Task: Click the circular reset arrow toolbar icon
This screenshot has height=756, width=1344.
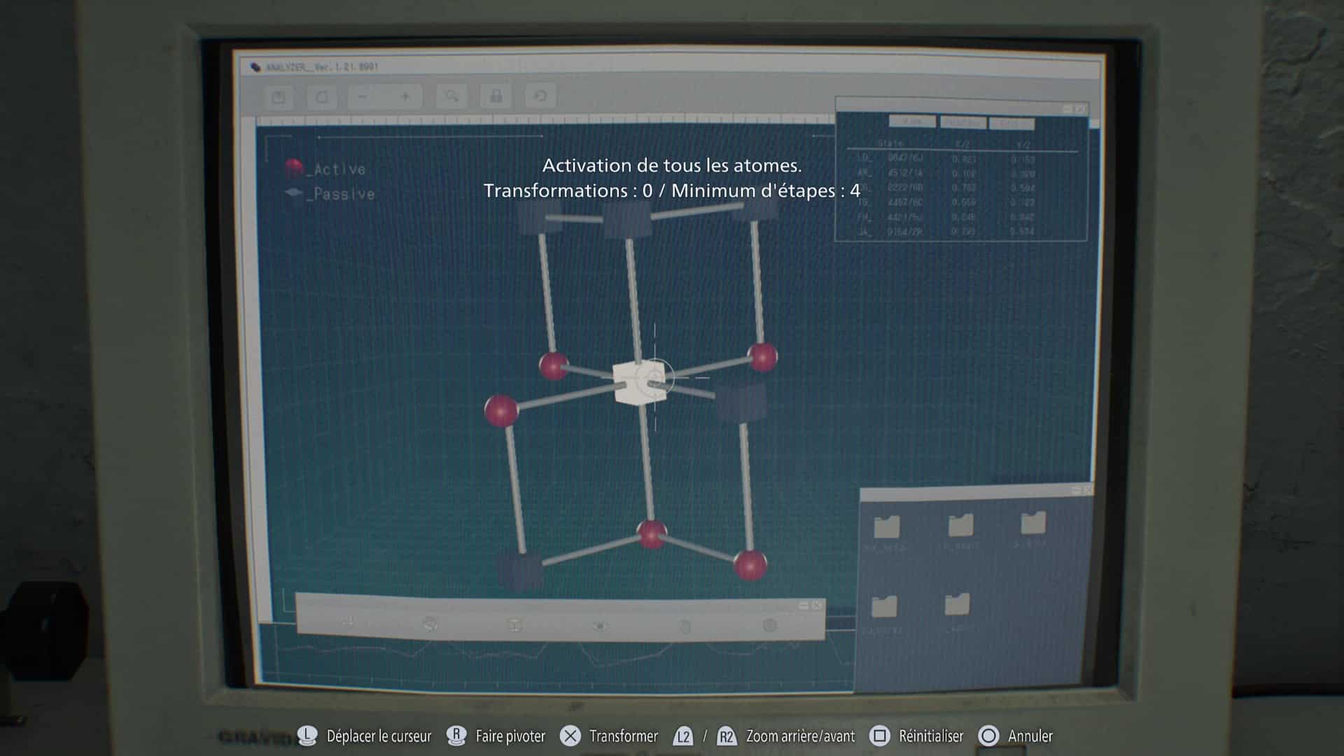Action: pos(540,96)
